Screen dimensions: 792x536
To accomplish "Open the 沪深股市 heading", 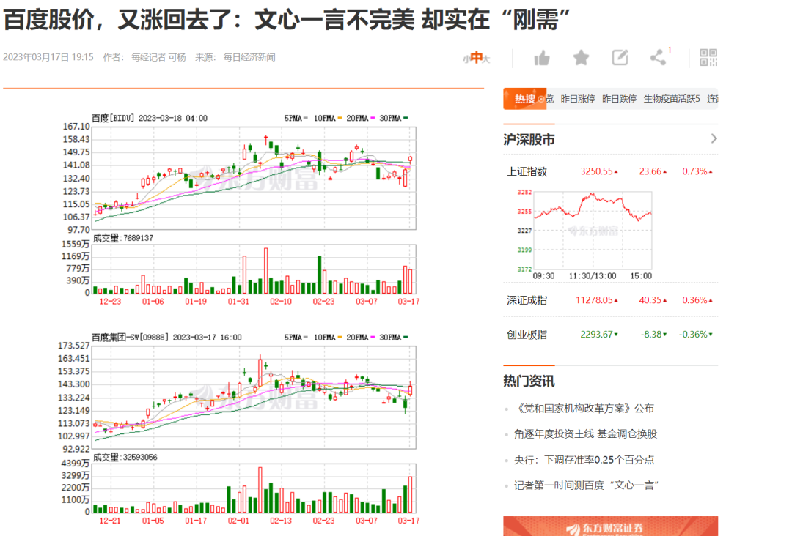I will (x=529, y=139).
